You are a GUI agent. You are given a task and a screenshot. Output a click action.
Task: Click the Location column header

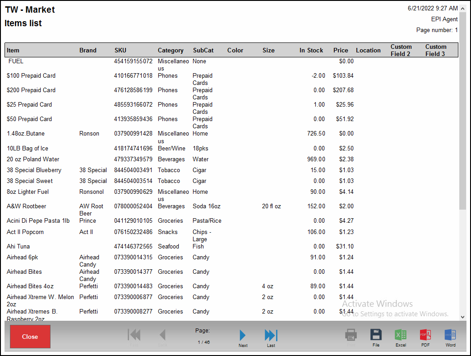pos(368,51)
